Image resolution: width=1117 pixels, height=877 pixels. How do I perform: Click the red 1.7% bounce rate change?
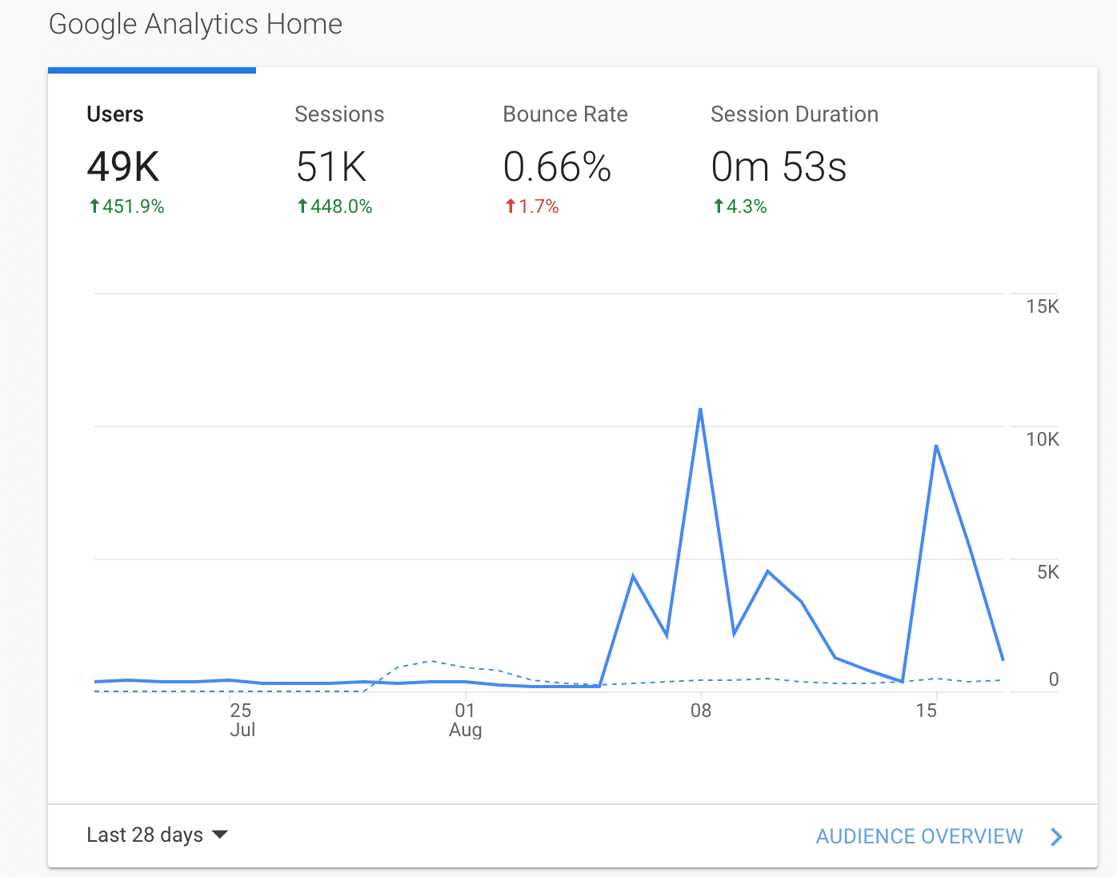coord(531,206)
